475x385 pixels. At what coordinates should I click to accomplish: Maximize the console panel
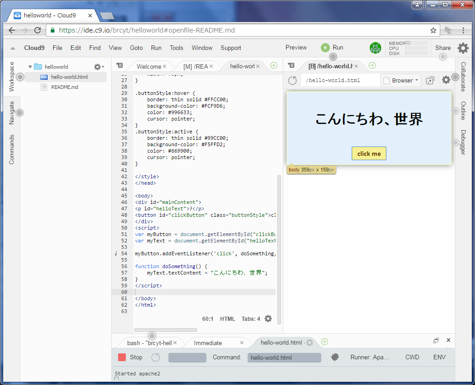(x=436, y=341)
